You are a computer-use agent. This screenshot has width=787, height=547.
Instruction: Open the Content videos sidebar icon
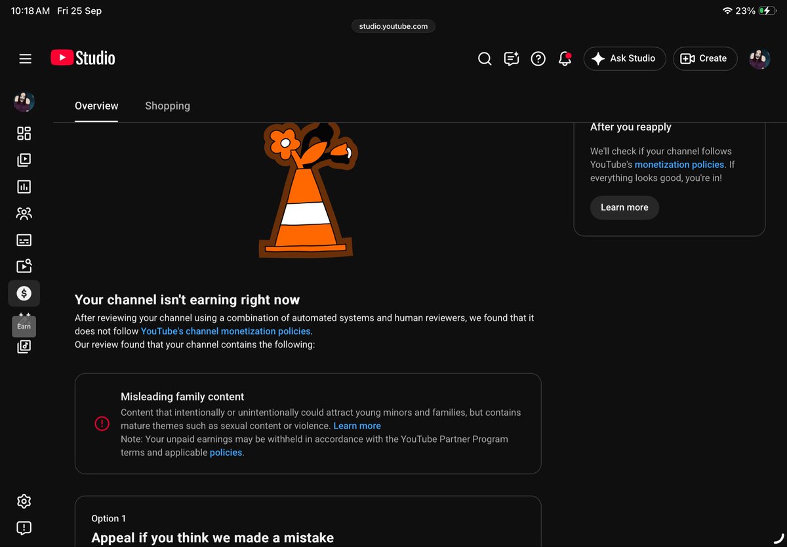(x=24, y=160)
